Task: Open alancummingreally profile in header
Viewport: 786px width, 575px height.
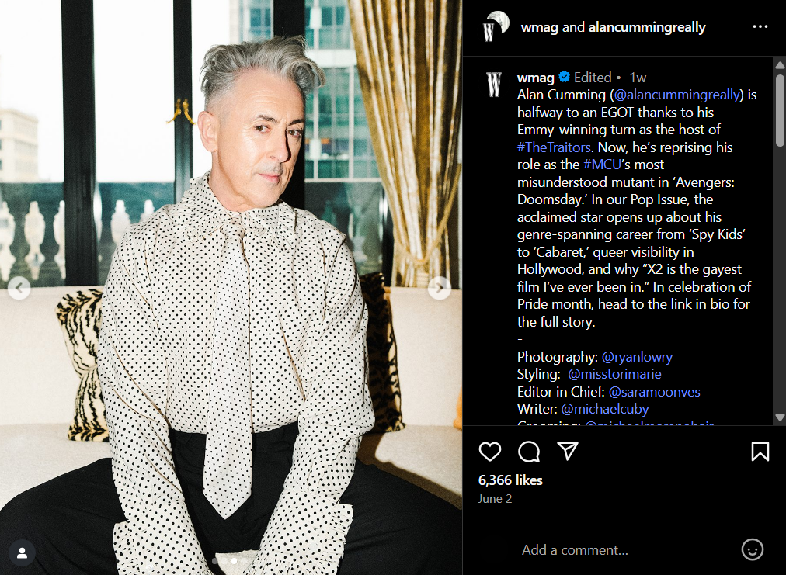Action: 647,27
